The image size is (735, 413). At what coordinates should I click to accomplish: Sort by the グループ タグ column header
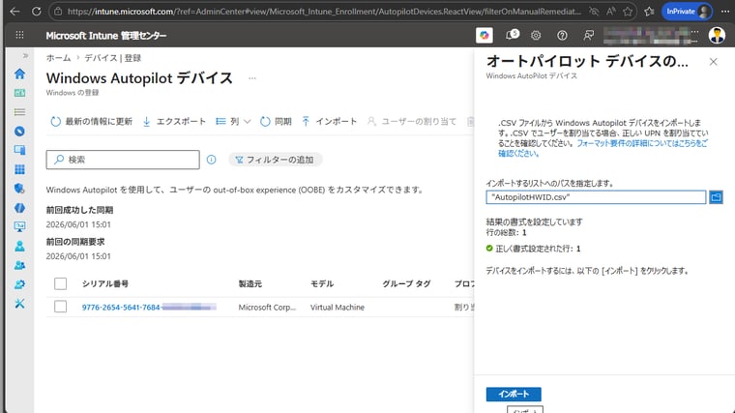coord(406,283)
